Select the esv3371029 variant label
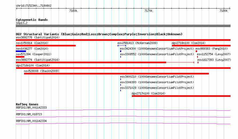238x139 pixels. [x=157, y=88]
